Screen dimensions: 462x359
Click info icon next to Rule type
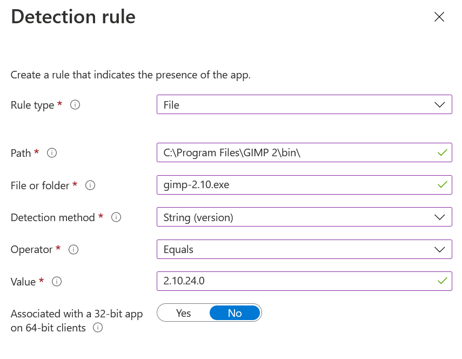(75, 105)
